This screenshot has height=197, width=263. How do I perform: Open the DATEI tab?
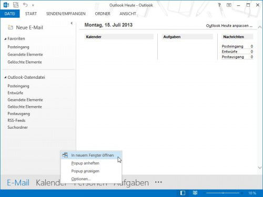10,14
